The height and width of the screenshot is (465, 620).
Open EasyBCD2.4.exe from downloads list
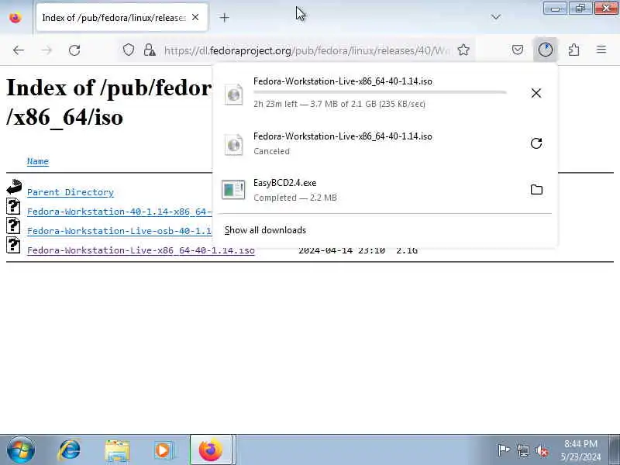pos(369,190)
